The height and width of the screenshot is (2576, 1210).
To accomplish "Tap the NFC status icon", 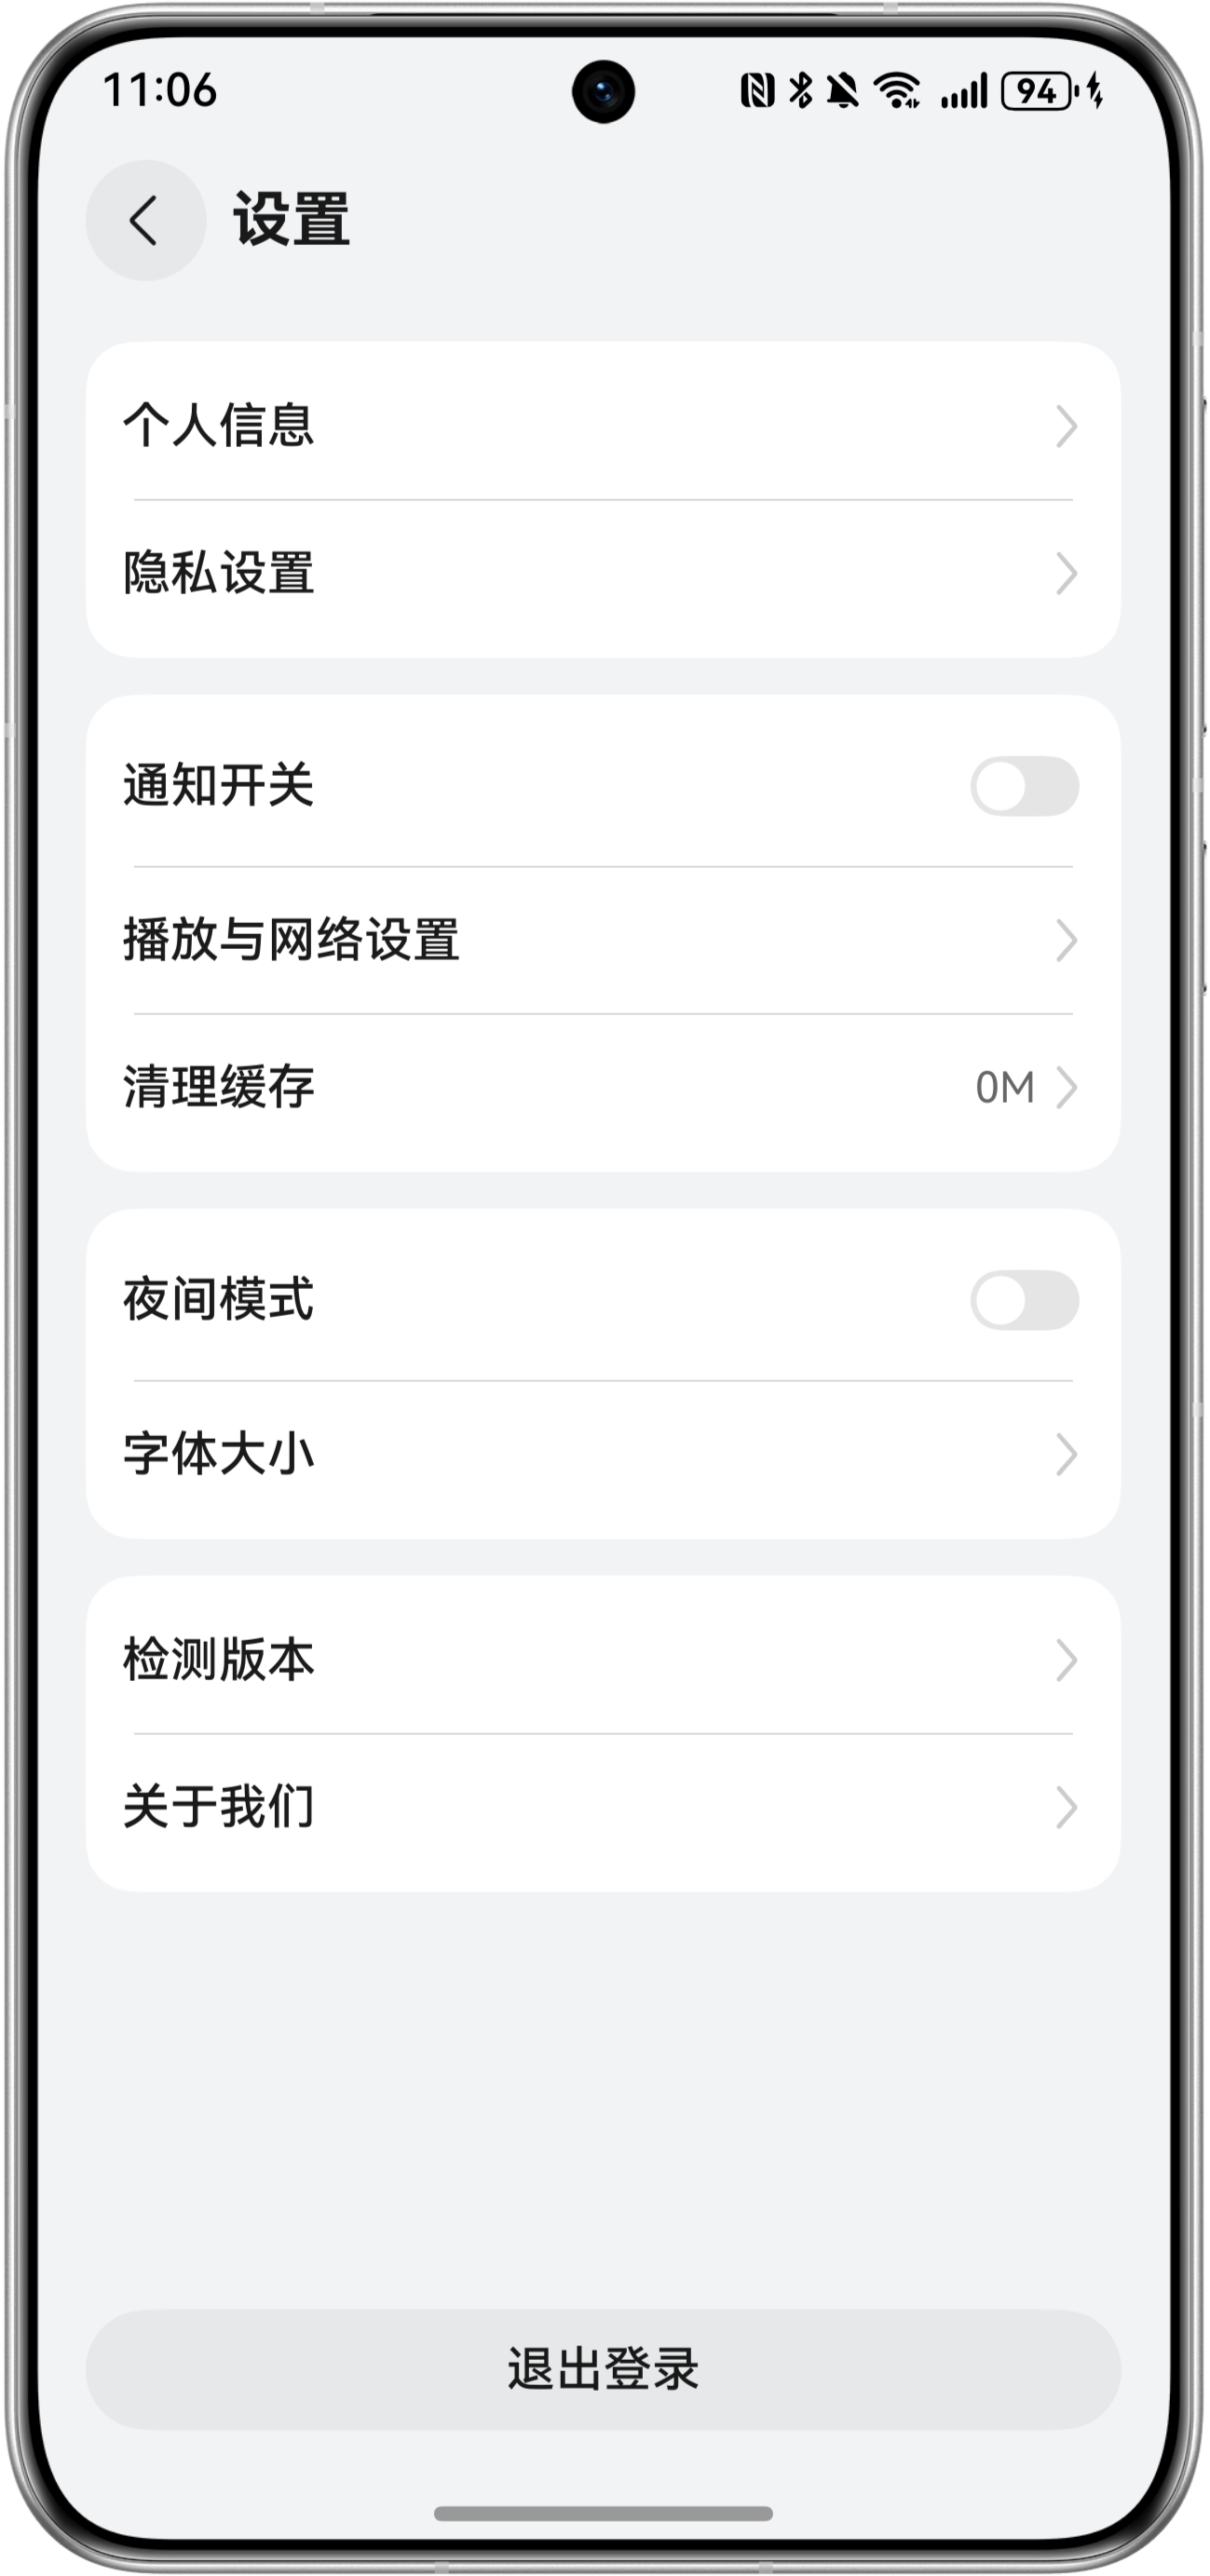I will [757, 91].
